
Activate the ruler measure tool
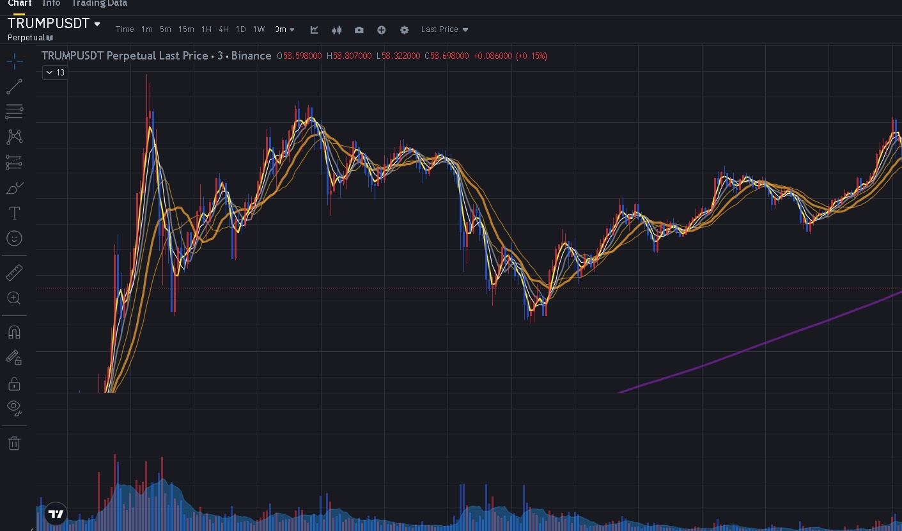(x=14, y=273)
